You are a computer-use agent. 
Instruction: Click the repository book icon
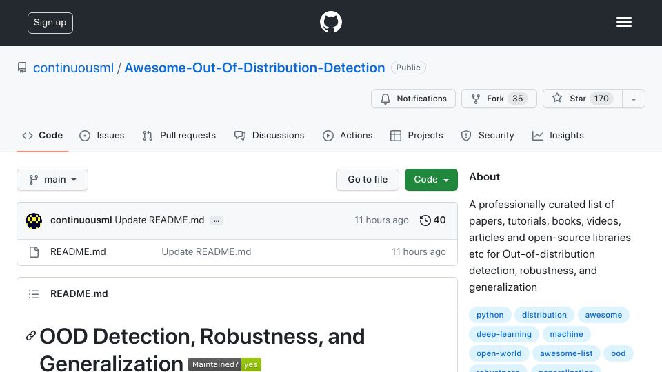tap(22, 68)
